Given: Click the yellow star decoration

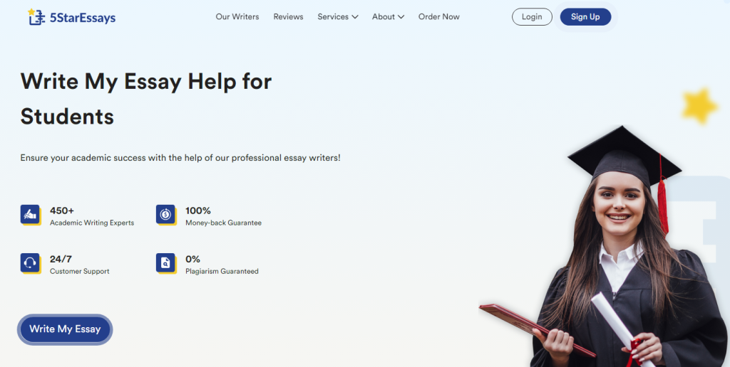Looking at the screenshot, I should tap(699, 106).
